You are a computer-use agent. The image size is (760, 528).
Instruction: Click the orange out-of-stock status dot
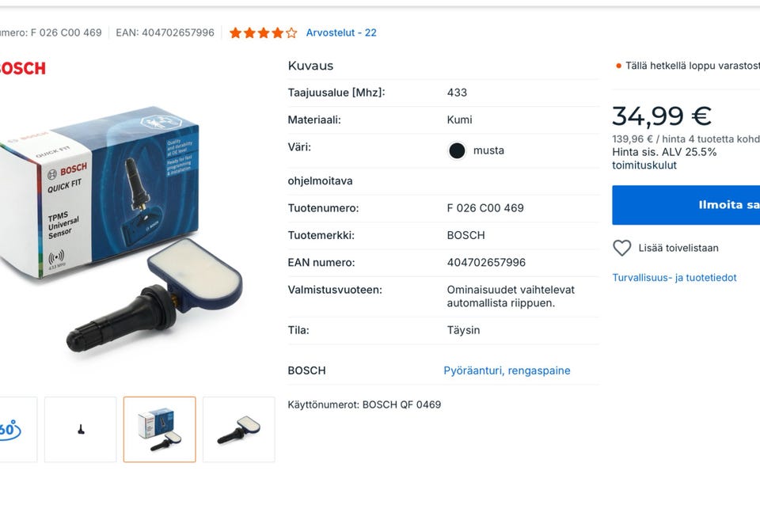coord(618,66)
